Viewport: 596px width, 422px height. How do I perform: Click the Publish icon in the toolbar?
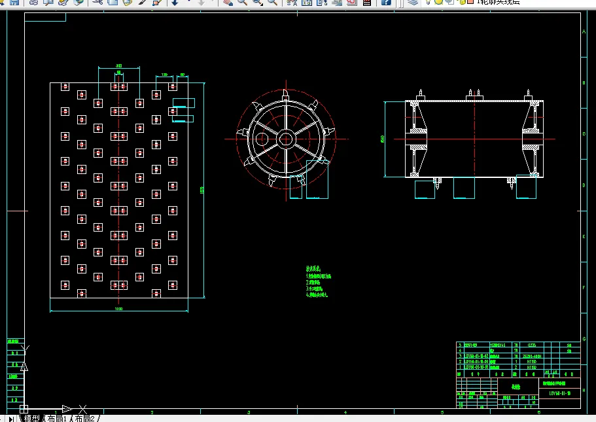click(63, 2)
